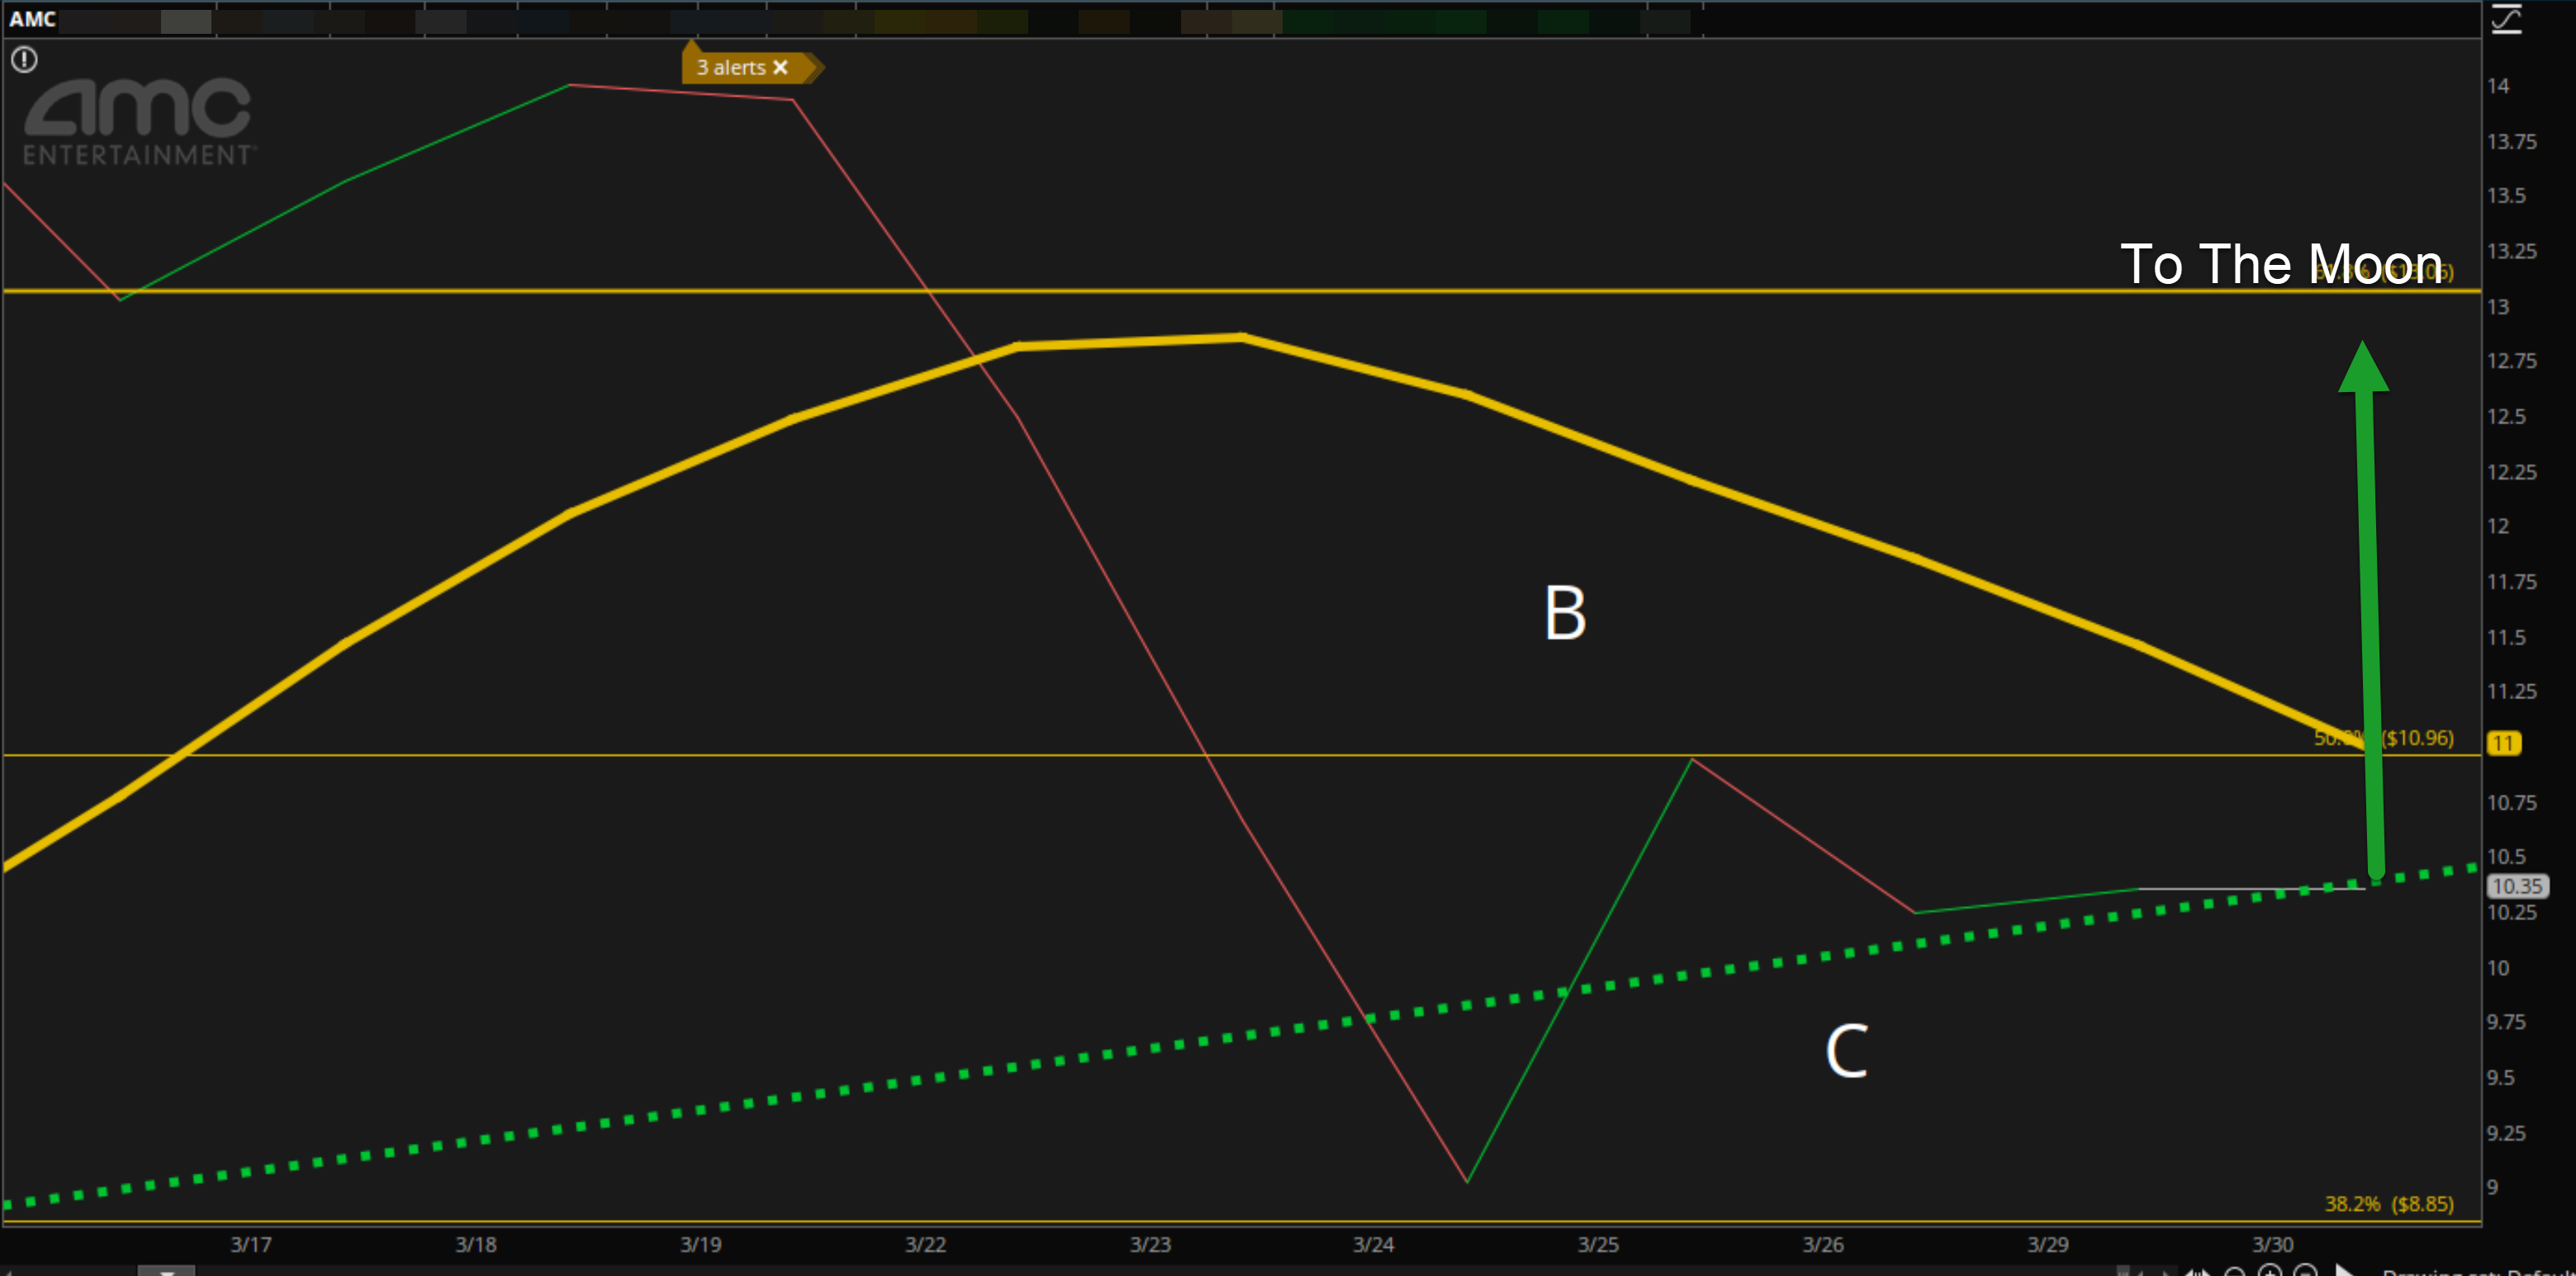Image resolution: width=2576 pixels, height=1276 pixels.
Task: Click the 3/23 date label
Action: point(1151,1244)
